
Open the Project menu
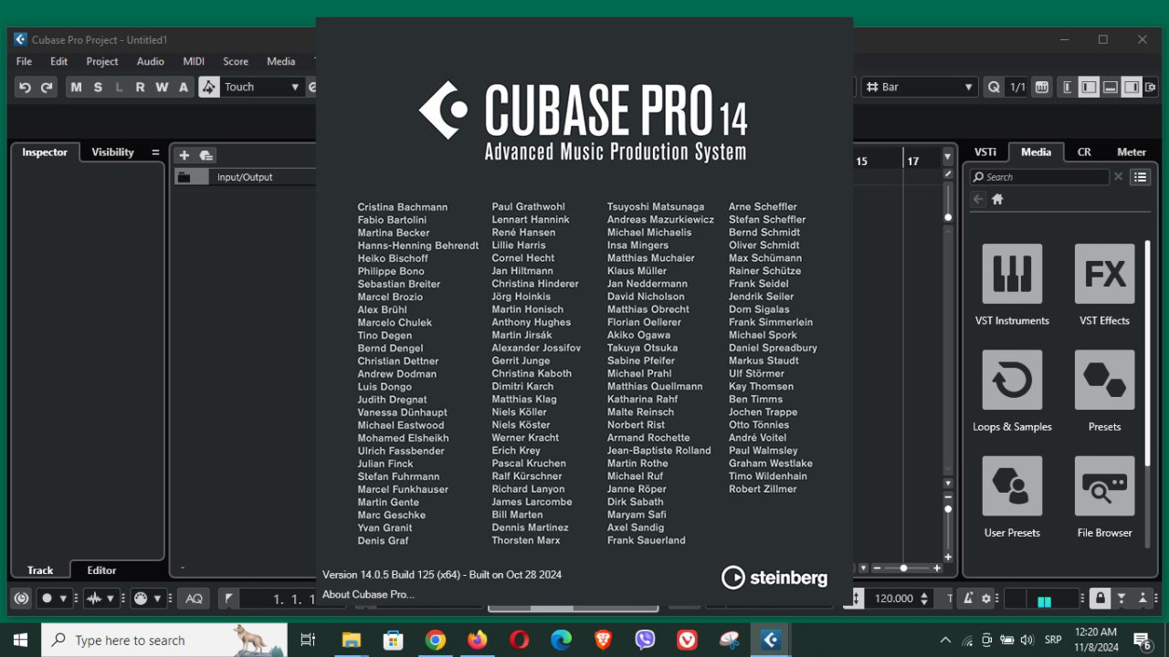coord(102,61)
